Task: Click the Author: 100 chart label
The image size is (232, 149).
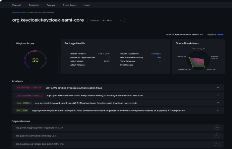Action: click(211, 70)
